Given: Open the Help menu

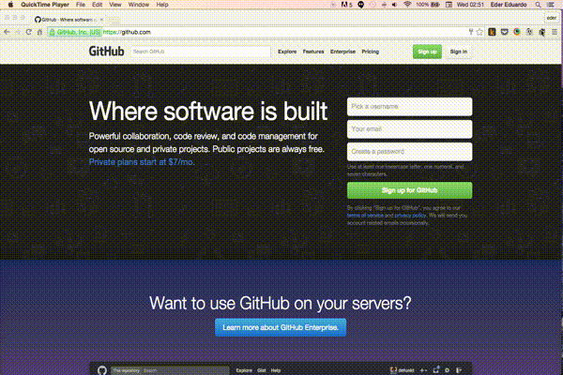Looking at the screenshot, I should pyautogui.click(x=162, y=5).
